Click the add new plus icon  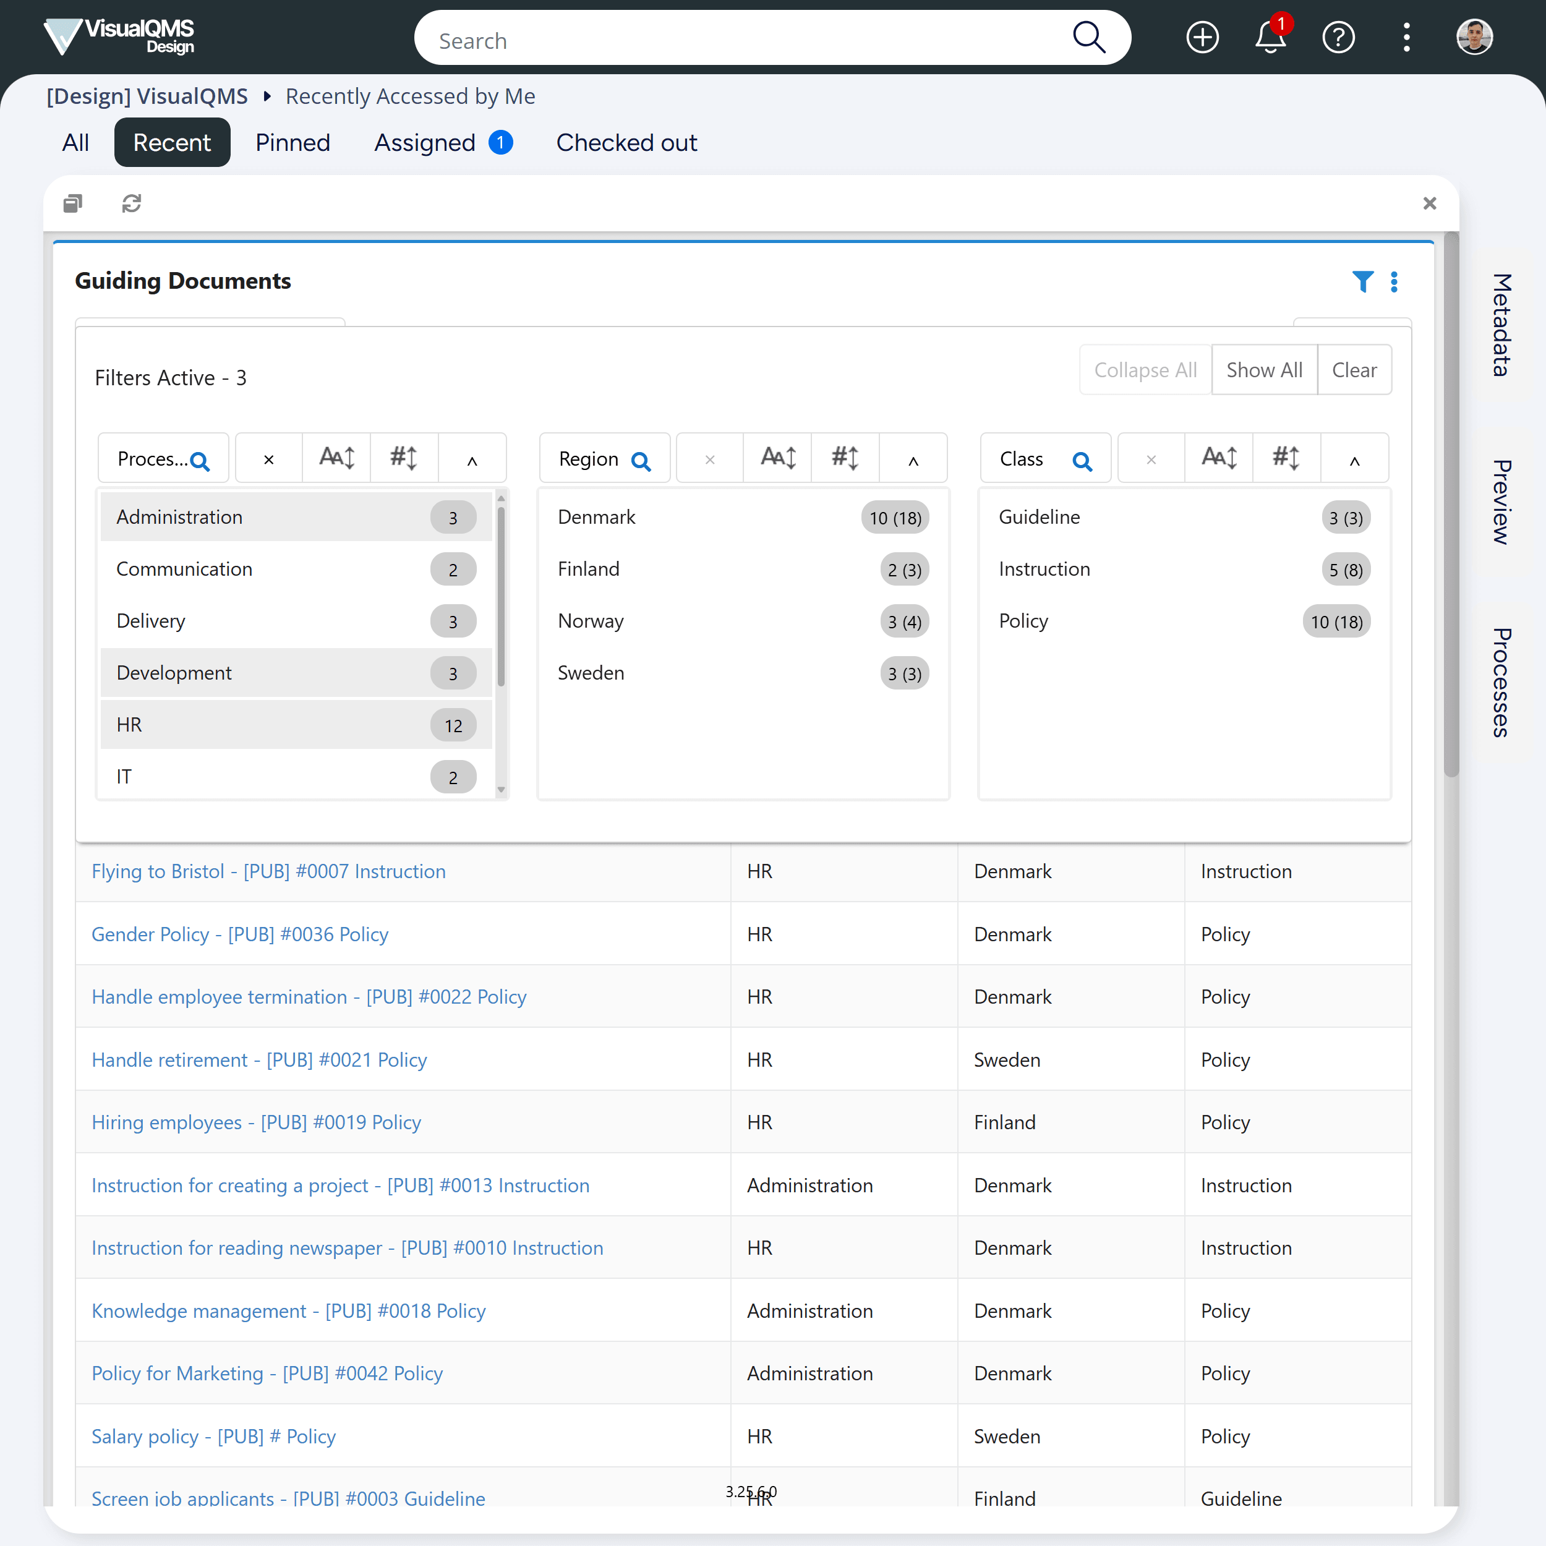click(1202, 38)
